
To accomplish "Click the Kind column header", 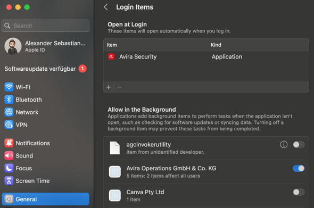I will (216, 45).
